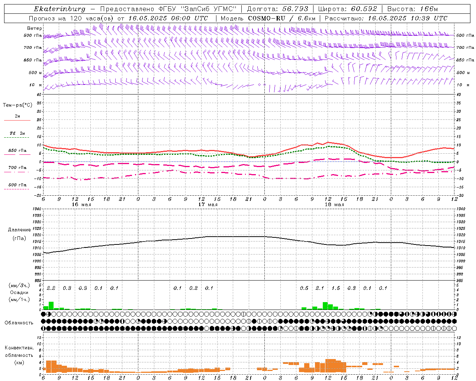The width and height of the screenshot is (476, 381).
Task: Click the 'Модель COSMO-RU / 6.6км' text
Action: point(268,18)
